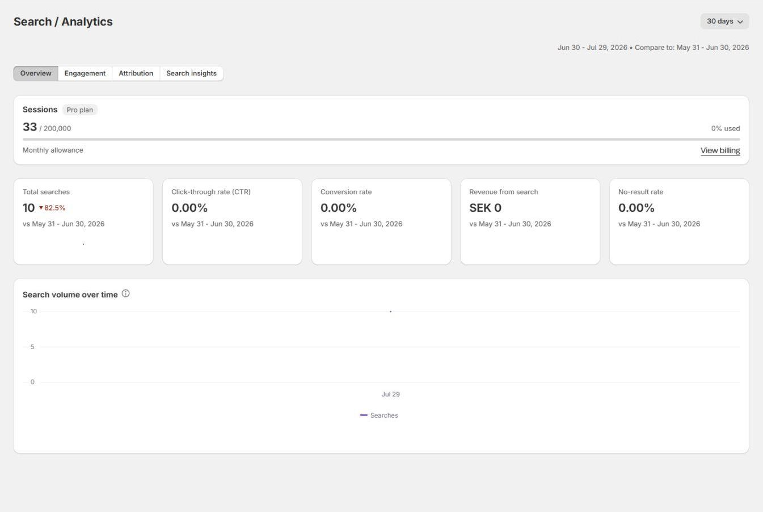Click the sessions usage progress bar
This screenshot has height=512, width=763.
click(x=381, y=139)
